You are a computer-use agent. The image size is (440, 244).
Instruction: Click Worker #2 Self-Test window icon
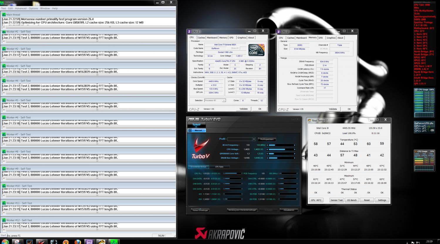(4, 49)
